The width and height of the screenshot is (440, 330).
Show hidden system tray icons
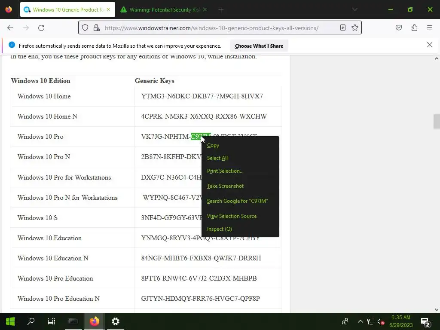click(361, 321)
